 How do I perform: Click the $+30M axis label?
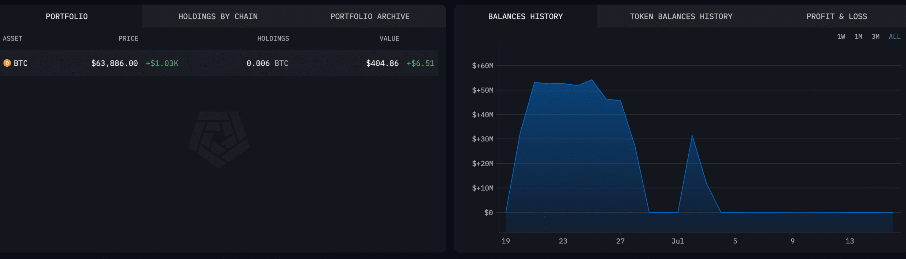click(x=483, y=139)
